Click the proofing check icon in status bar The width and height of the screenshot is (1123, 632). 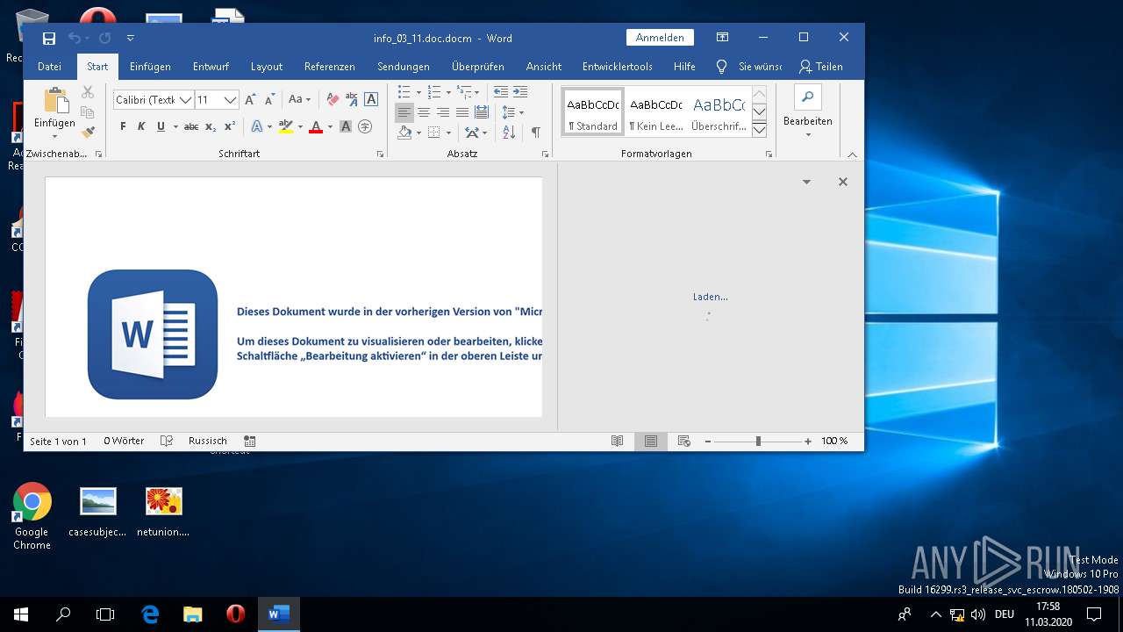167,442
